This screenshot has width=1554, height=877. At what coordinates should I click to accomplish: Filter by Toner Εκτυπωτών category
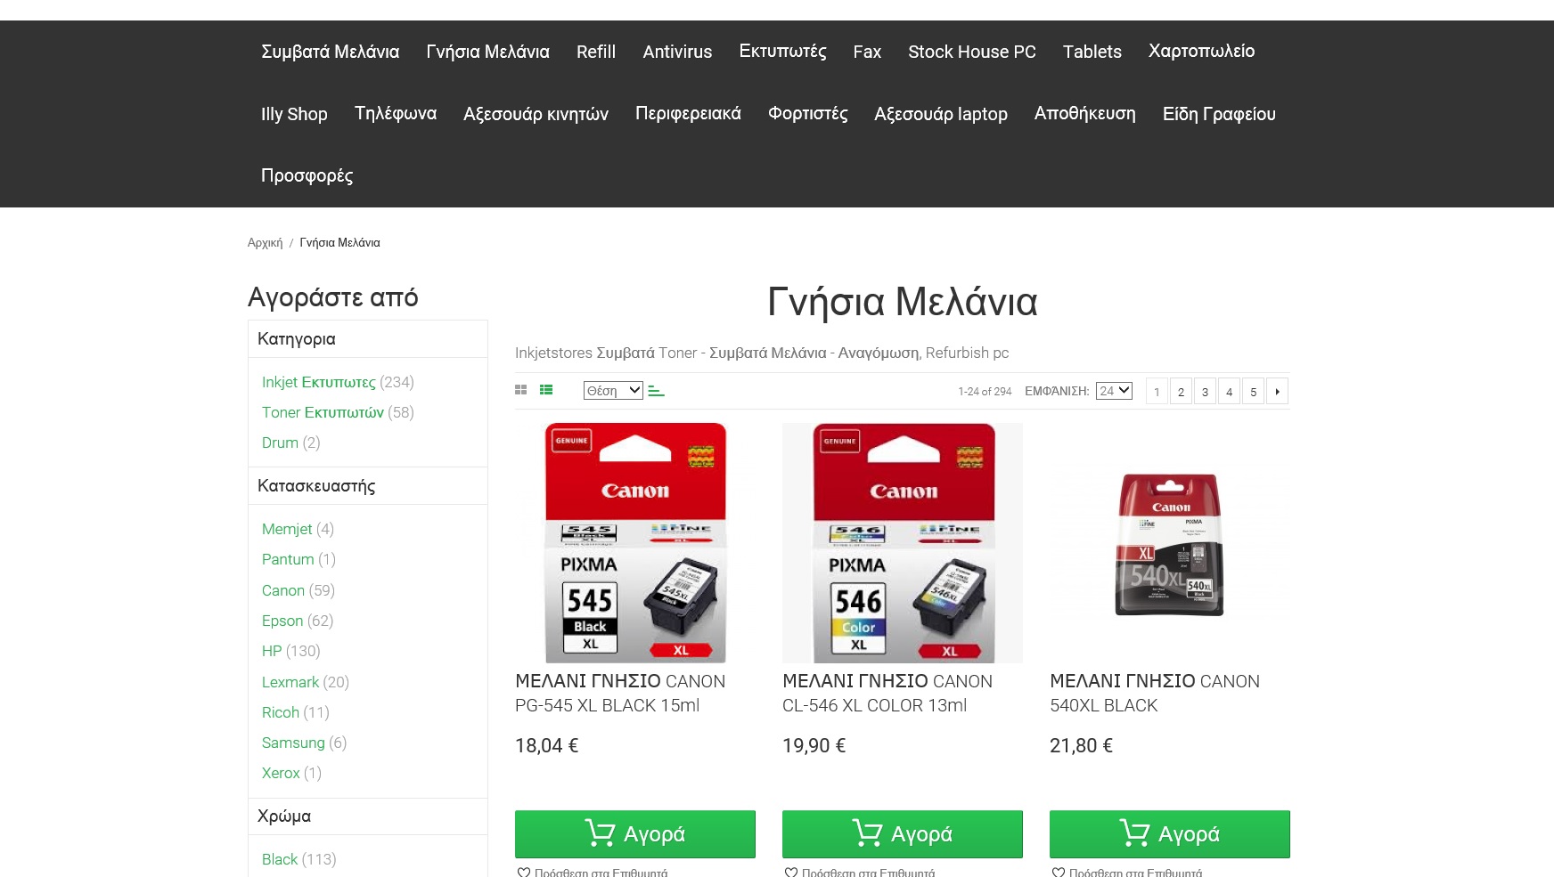click(323, 412)
